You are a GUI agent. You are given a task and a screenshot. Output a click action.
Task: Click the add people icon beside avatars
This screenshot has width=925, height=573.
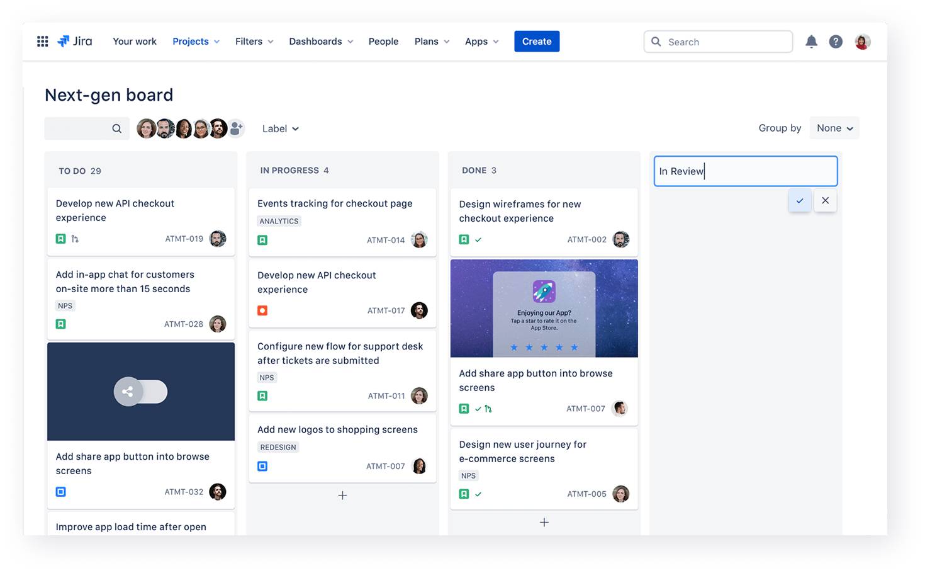coord(236,128)
